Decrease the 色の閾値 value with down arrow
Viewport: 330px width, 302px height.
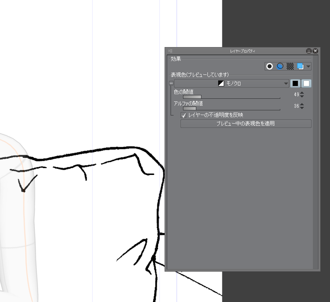pyautogui.click(x=302, y=96)
